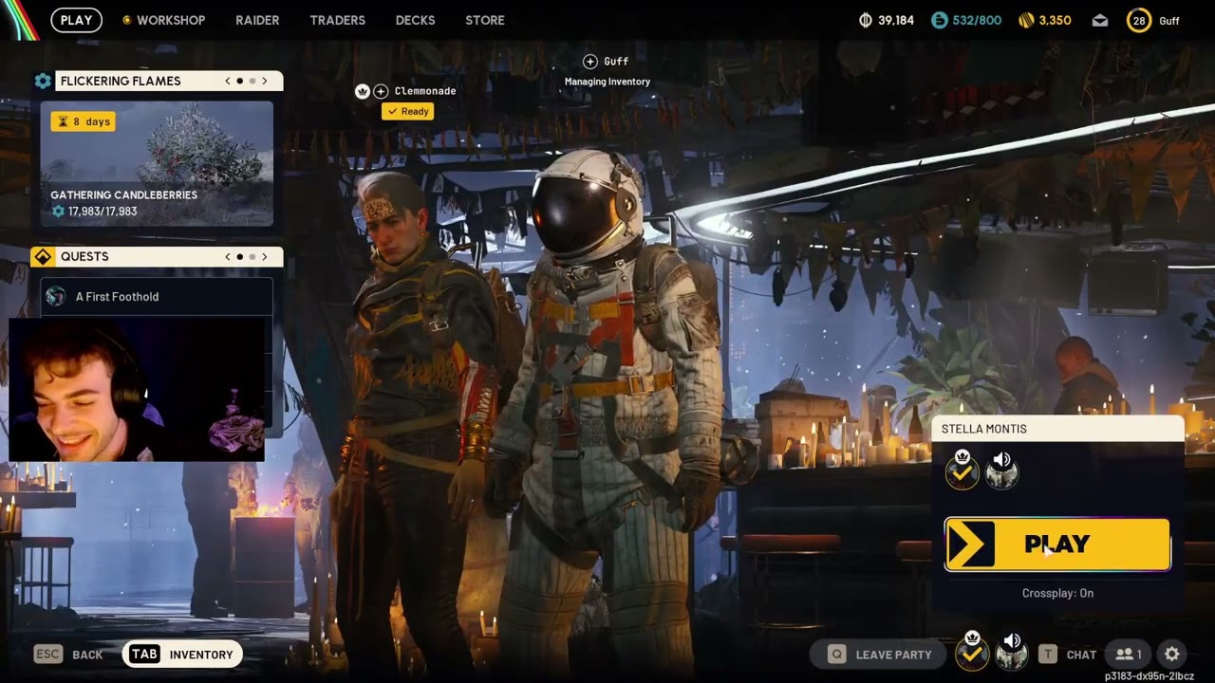Image resolution: width=1215 pixels, height=683 pixels.
Task: Click the plus icon next to Clemmonade
Action: tap(381, 91)
